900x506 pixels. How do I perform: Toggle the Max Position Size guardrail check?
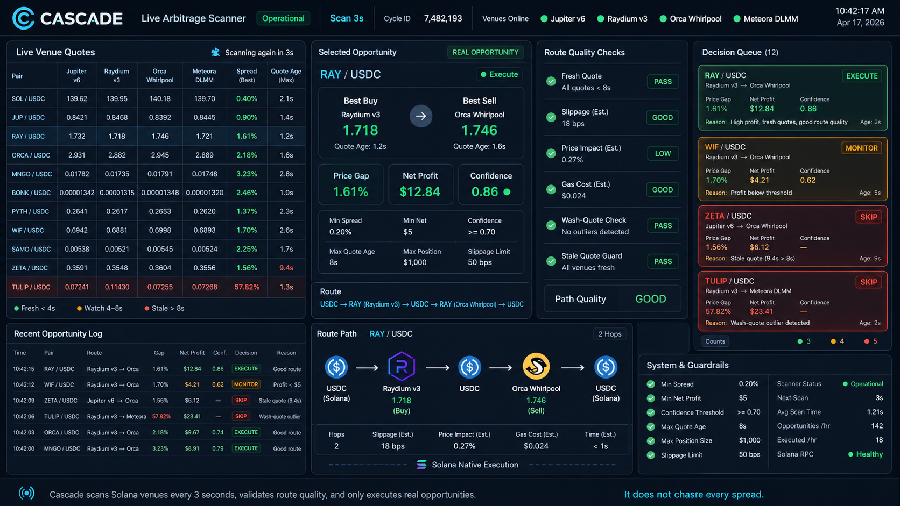(651, 441)
